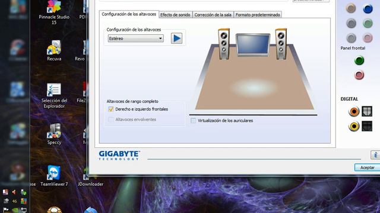Click the yellow DIGITAL coaxial jack
This screenshot has height=213, width=380.
(x=354, y=126)
